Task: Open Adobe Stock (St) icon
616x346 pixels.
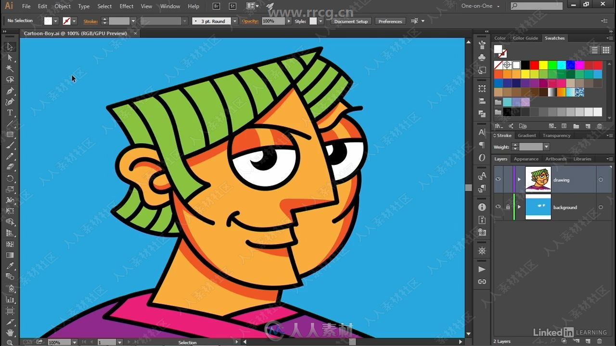Action: (232, 6)
